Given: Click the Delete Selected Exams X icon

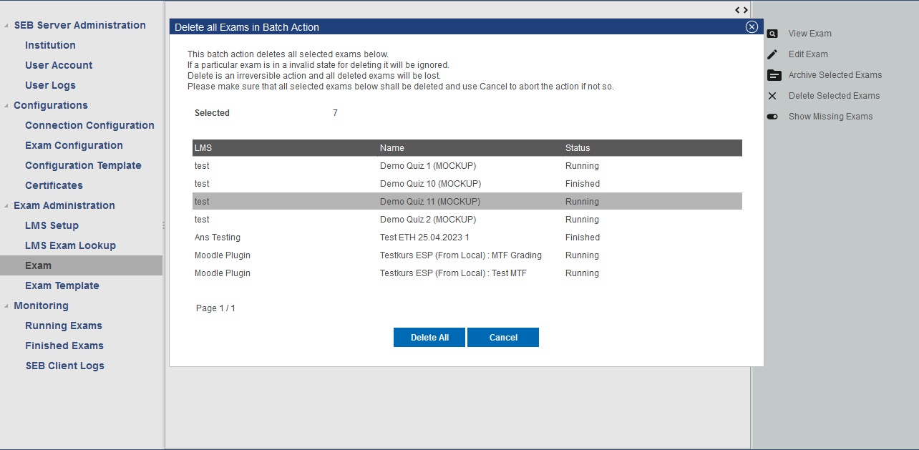Looking at the screenshot, I should point(772,96).
